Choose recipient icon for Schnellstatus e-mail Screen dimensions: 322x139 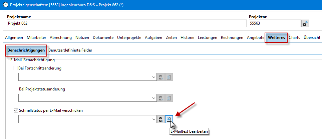[x=161, y=119]
